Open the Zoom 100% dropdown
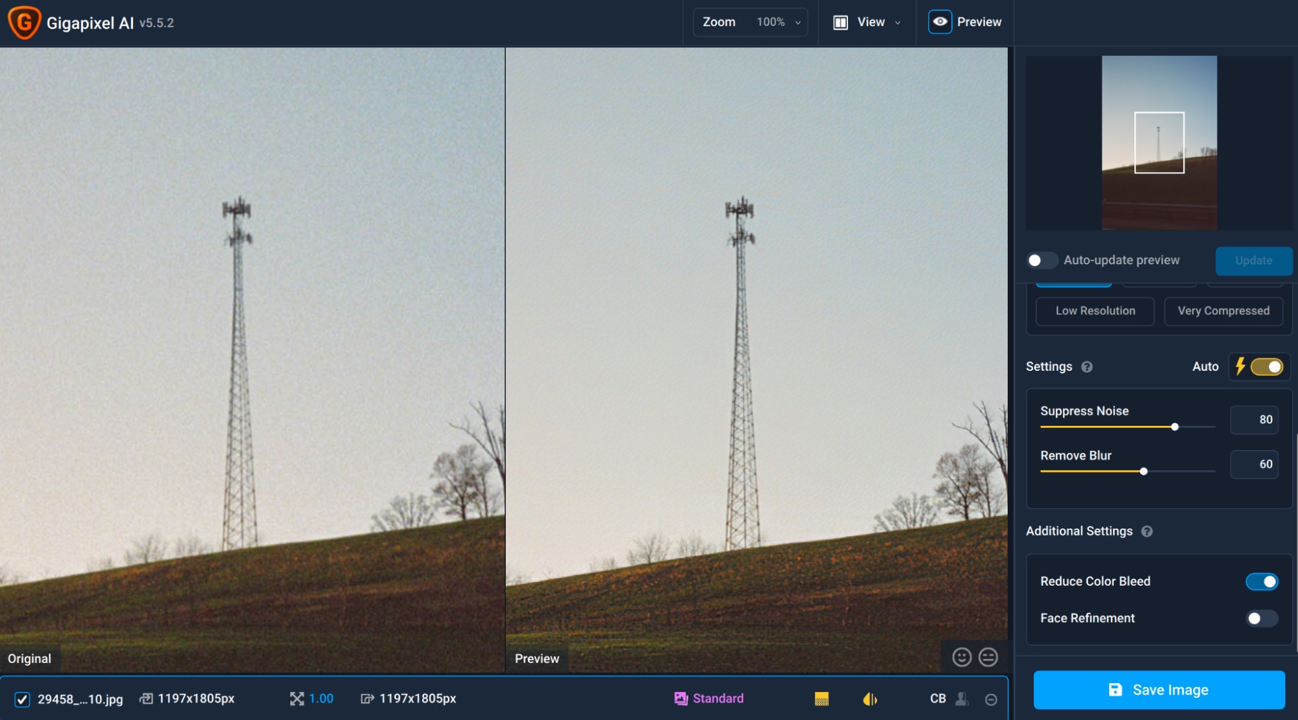Image resolution: width=1298 pixels, height=720 pixels. point(751,22)
